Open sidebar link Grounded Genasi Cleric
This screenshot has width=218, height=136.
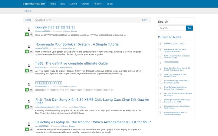click(175, 113)
